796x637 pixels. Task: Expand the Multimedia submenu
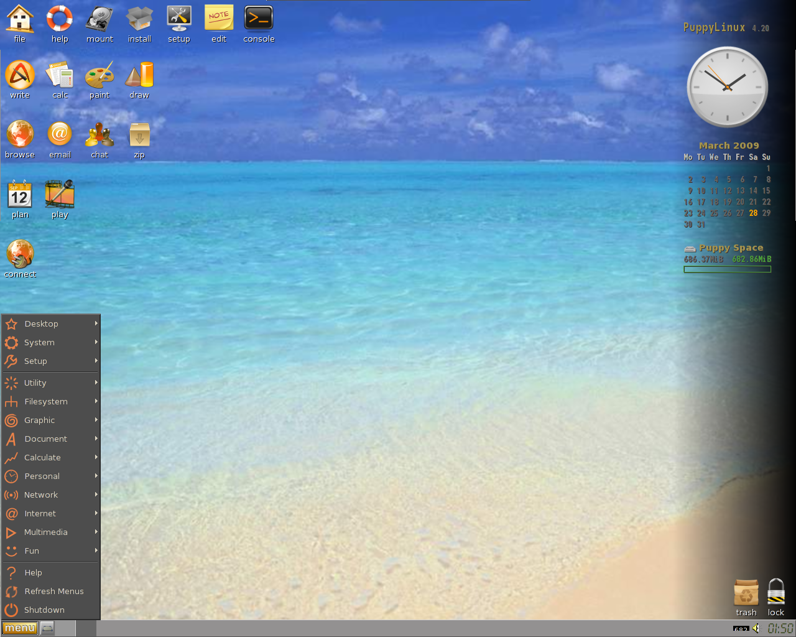click(51, 532)
